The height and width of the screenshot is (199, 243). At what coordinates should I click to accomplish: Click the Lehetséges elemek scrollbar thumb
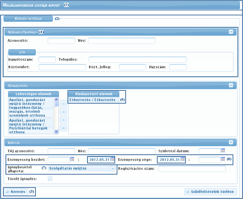[x=56, y=104]
